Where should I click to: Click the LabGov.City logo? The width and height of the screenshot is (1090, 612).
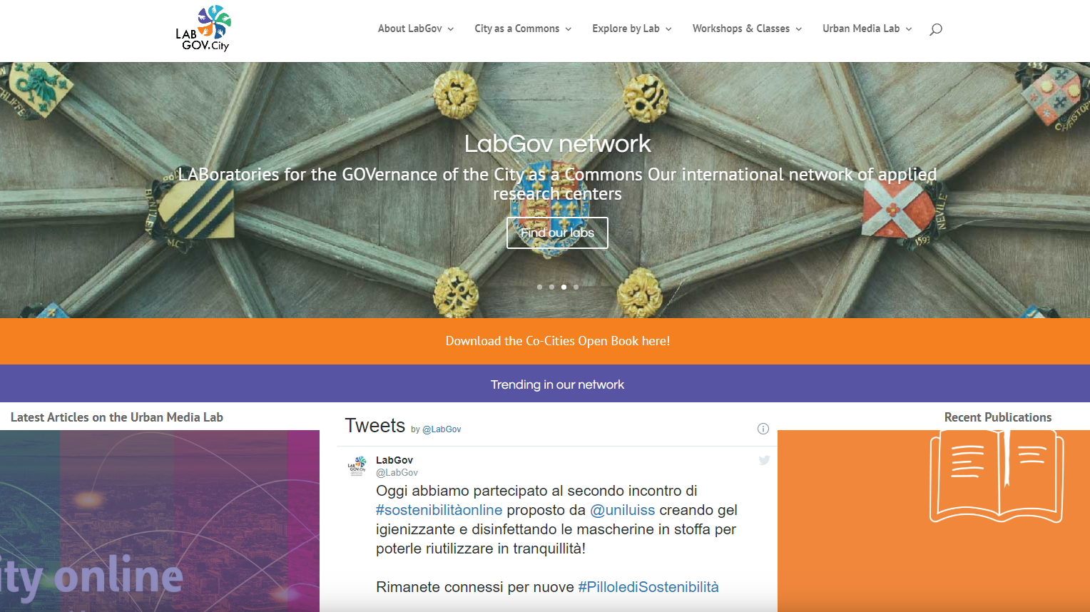(x=203, y=29)
